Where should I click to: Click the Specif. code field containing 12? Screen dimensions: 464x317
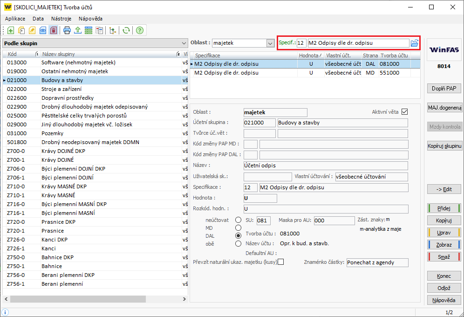(x=301, y=43)
